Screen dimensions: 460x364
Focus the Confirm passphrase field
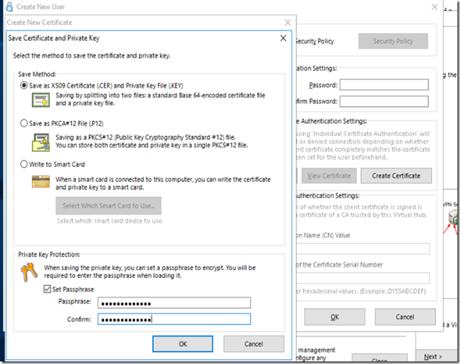(x=174, y=319)
